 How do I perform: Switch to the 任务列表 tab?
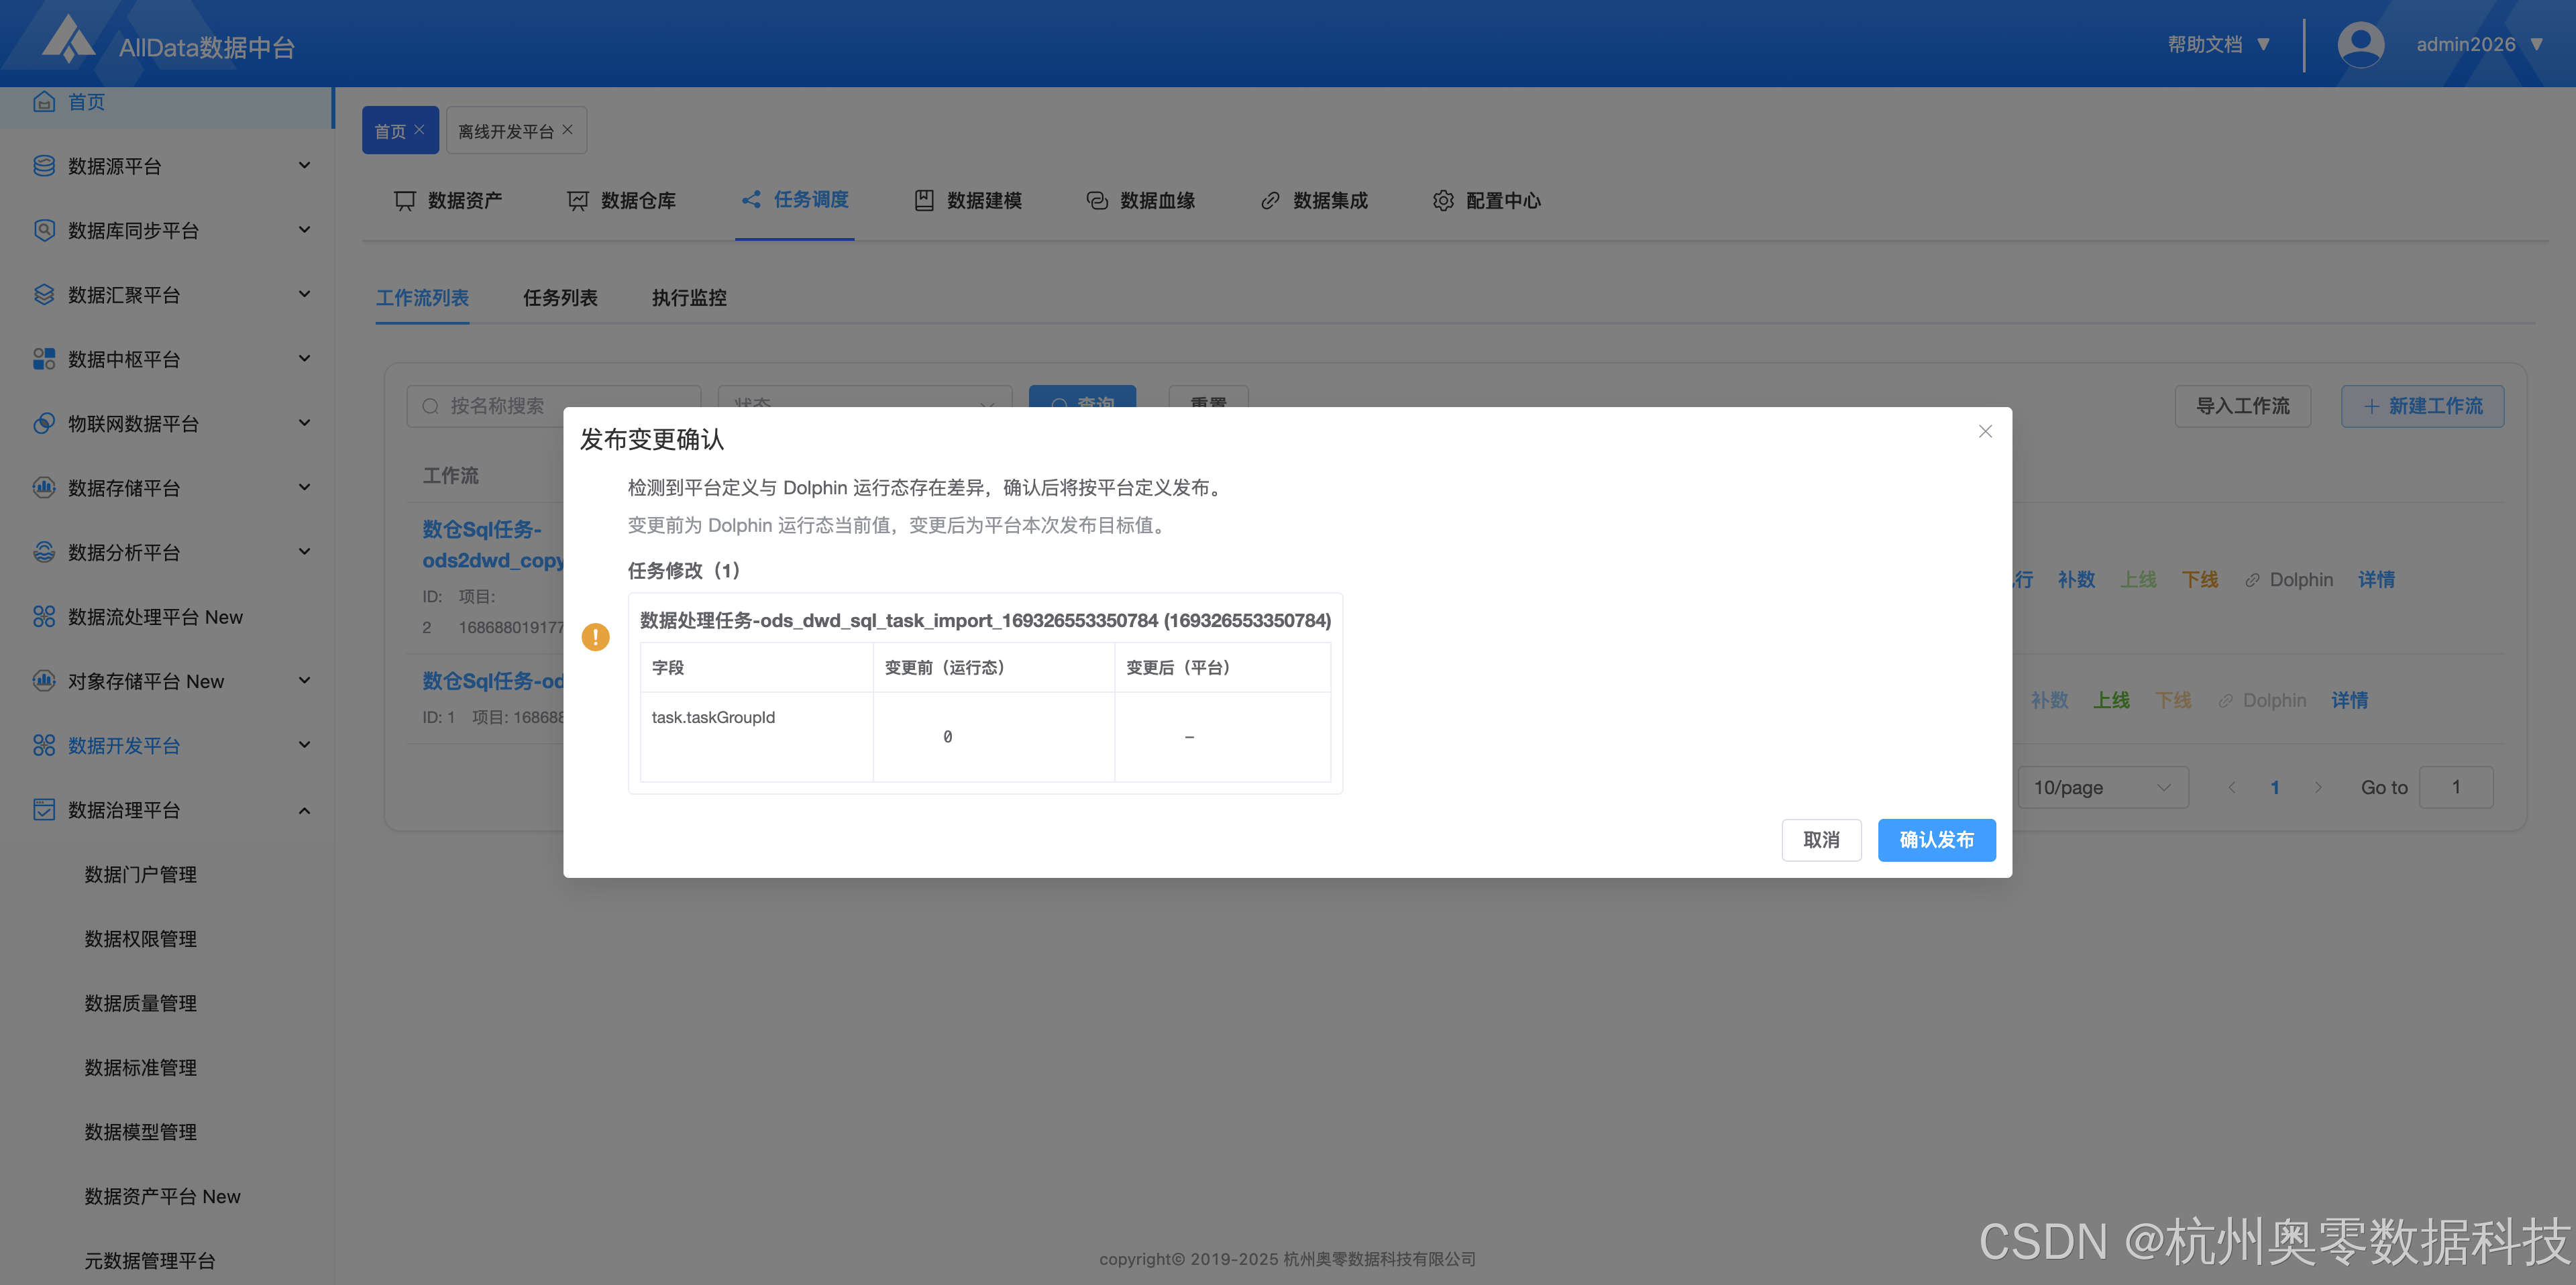tap(560, 298)
